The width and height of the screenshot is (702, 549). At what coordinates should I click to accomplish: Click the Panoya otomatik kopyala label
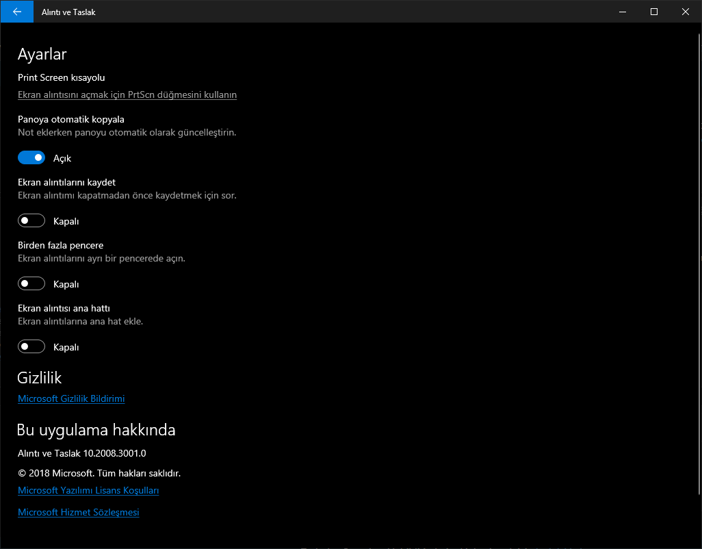pyautogui.click(x=71, y=120)
